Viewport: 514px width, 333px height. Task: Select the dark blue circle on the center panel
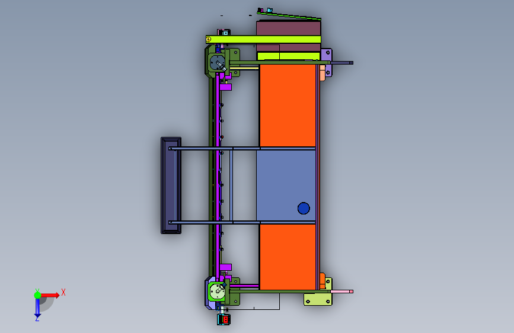point(304,209)
